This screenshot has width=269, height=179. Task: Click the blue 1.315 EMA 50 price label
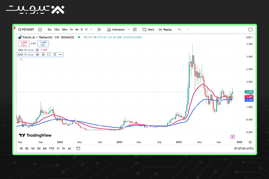(249, 100)
